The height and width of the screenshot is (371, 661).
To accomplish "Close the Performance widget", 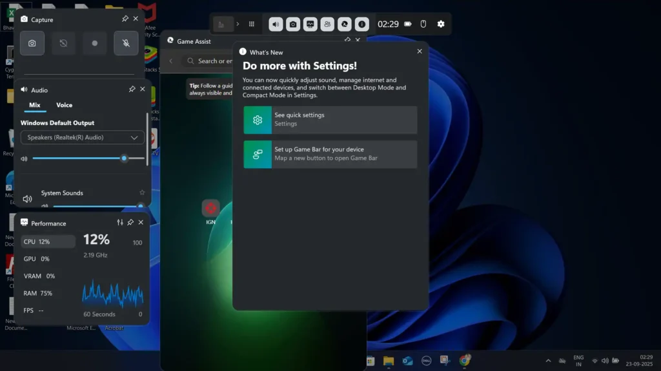I will coord(141,222).
